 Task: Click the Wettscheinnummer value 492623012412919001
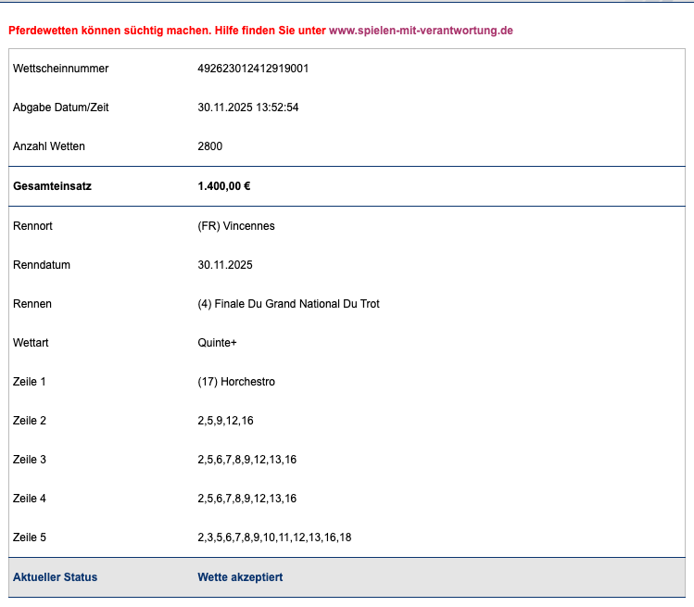(x=253, y=69)
